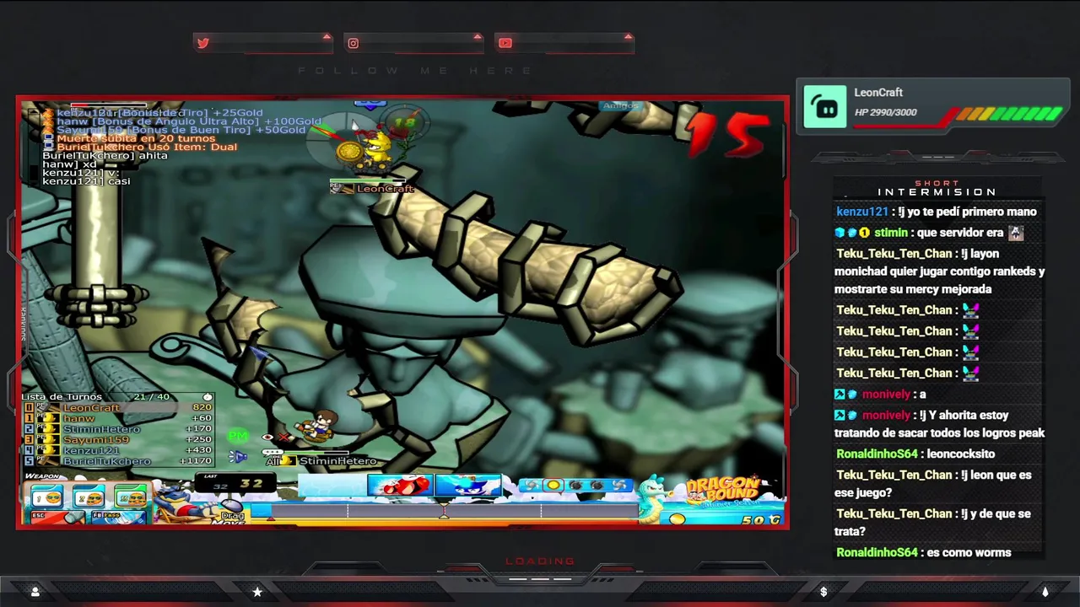This screenshot has width=1080, height=607.
Task: Click the All chat channel label
Action: [x=273, y=461]
